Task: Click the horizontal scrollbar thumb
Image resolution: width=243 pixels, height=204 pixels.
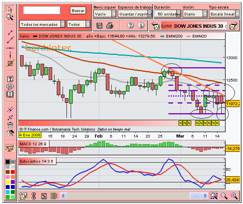Action: pos(195,195)
